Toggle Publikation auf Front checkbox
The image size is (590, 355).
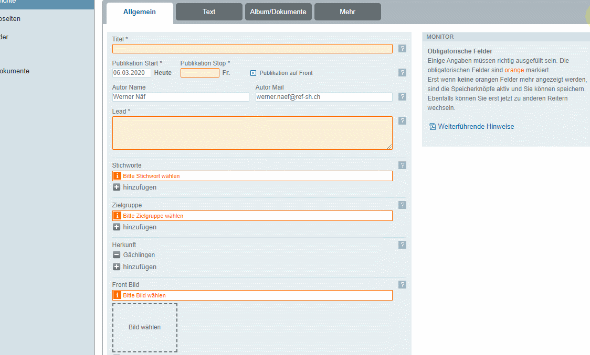point(253,73)
